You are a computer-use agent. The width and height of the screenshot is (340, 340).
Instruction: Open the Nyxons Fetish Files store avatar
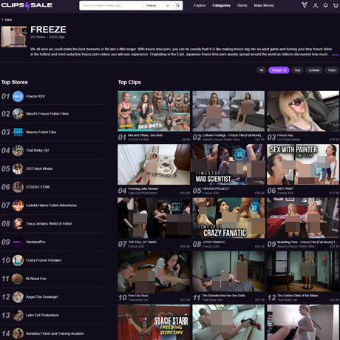click(18, 132)
